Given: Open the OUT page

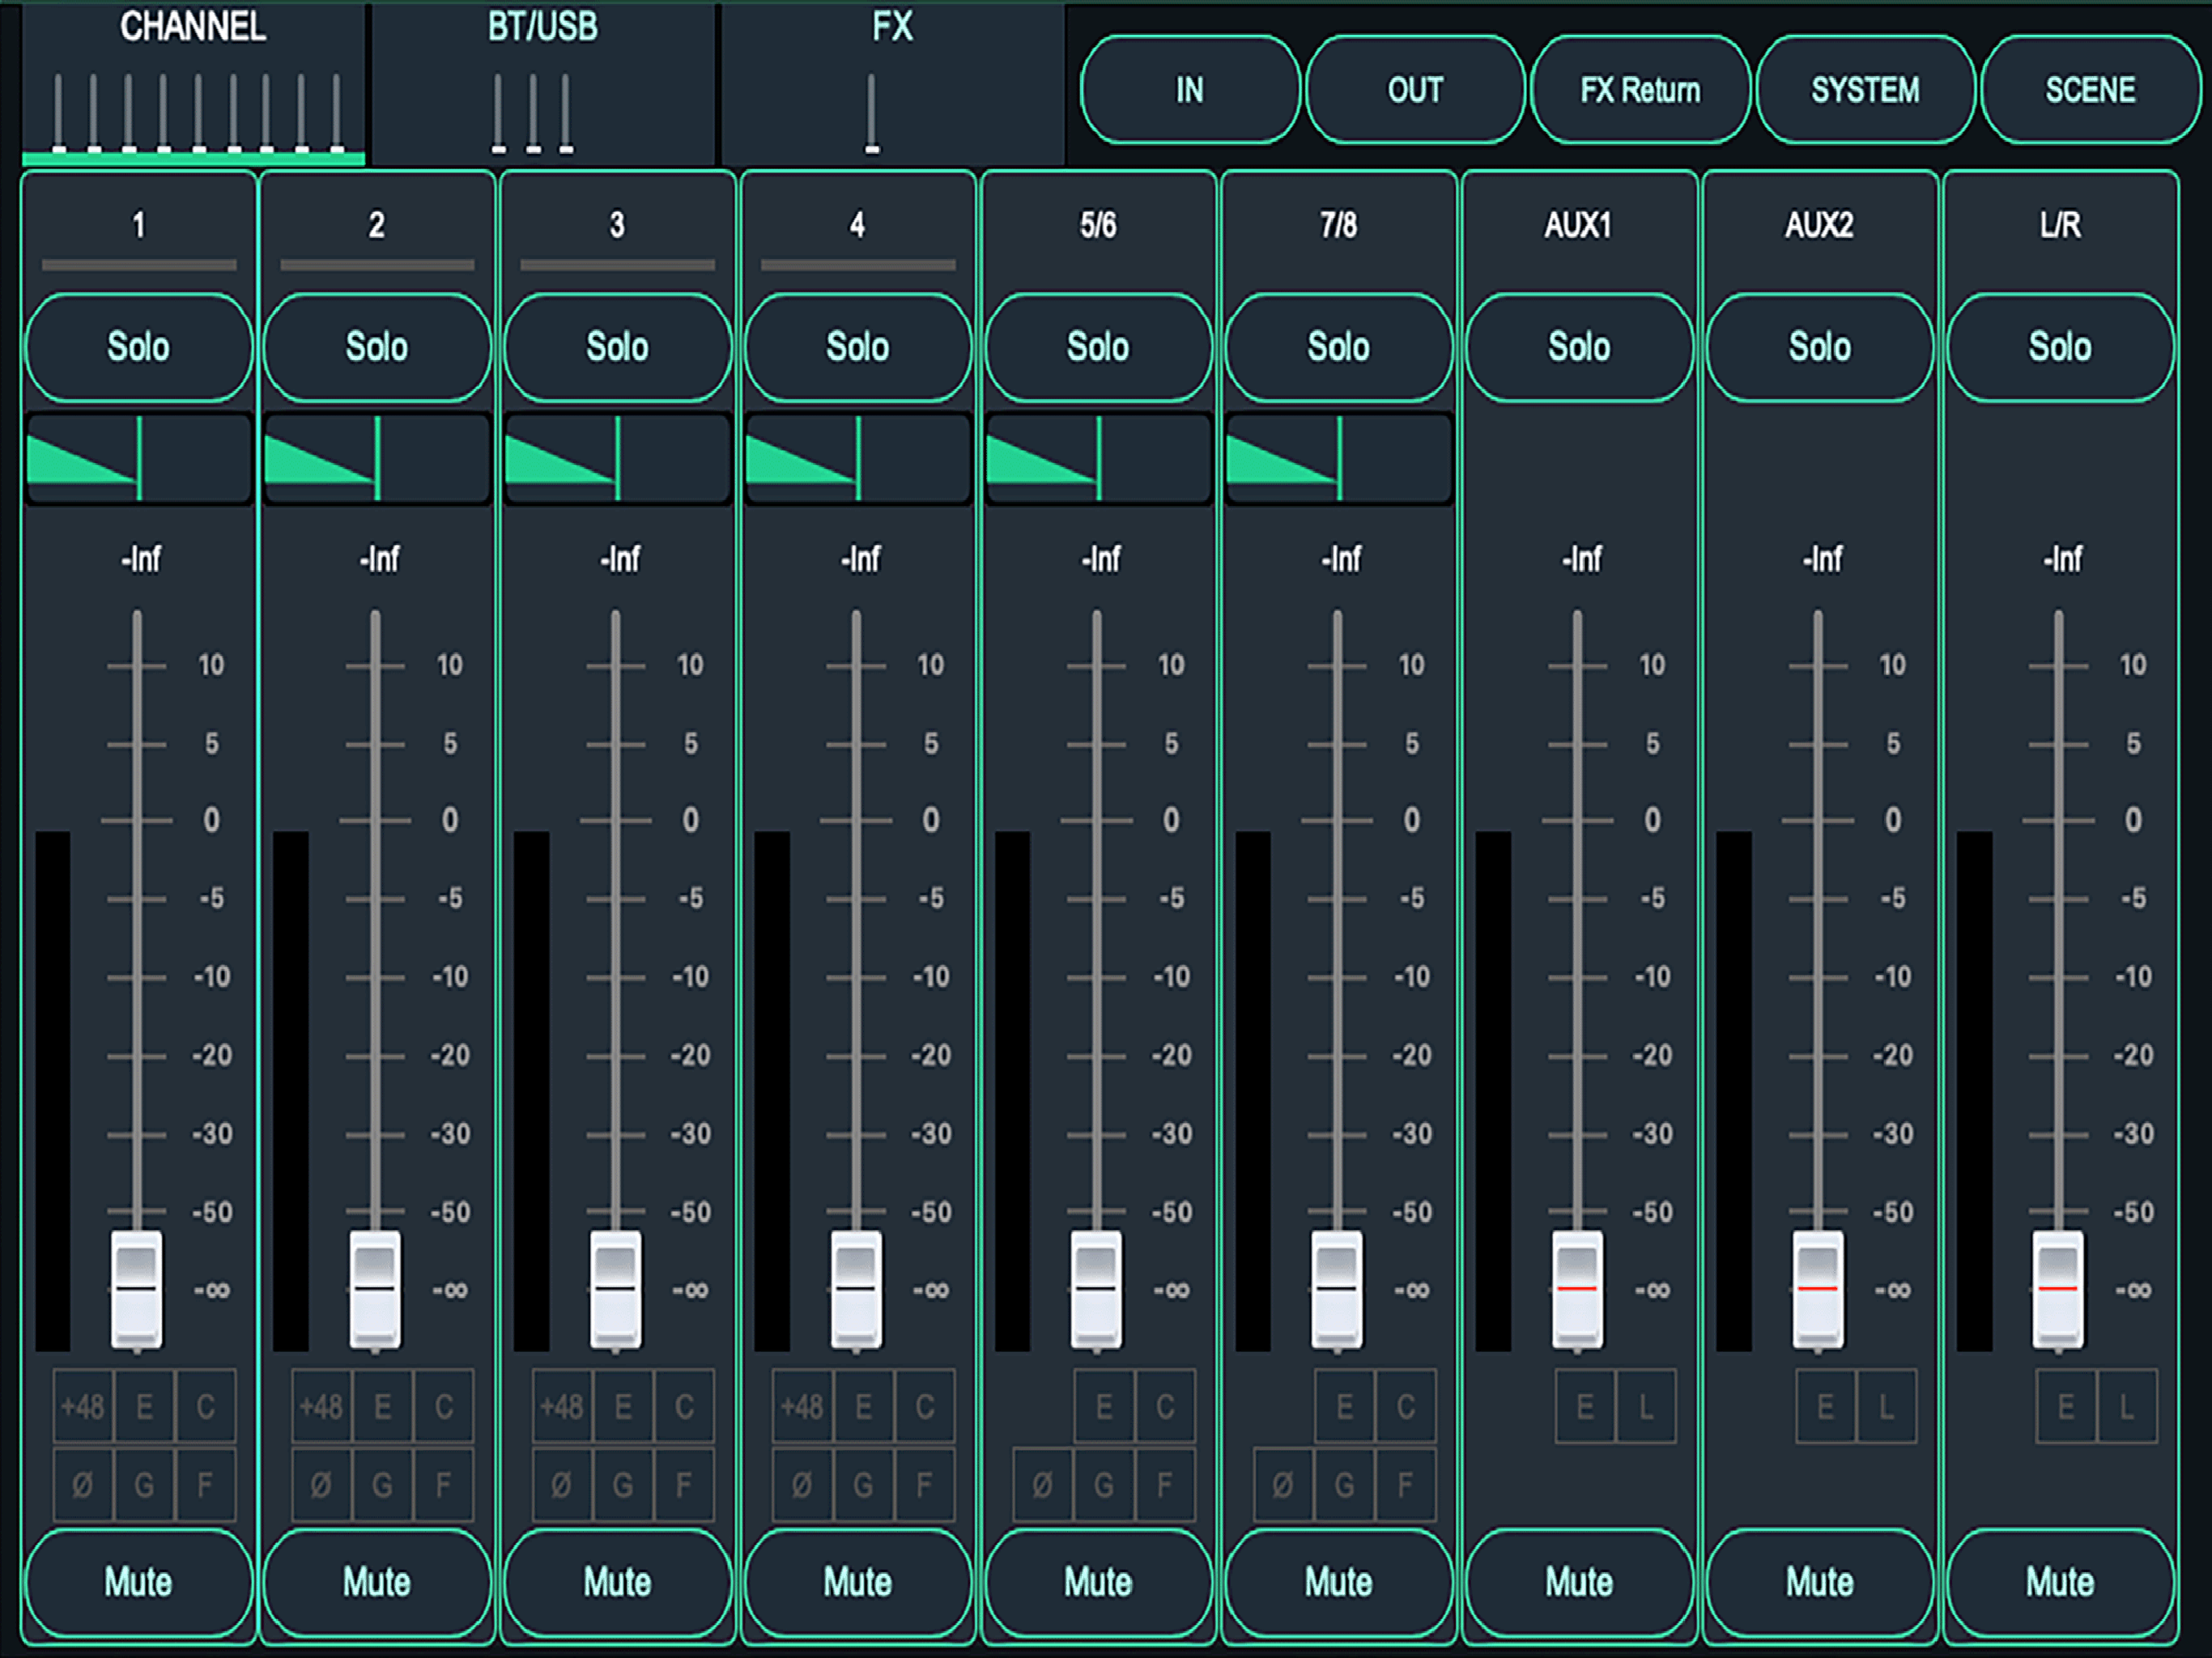Looking at the screenshot, I should coord(1415,90).
